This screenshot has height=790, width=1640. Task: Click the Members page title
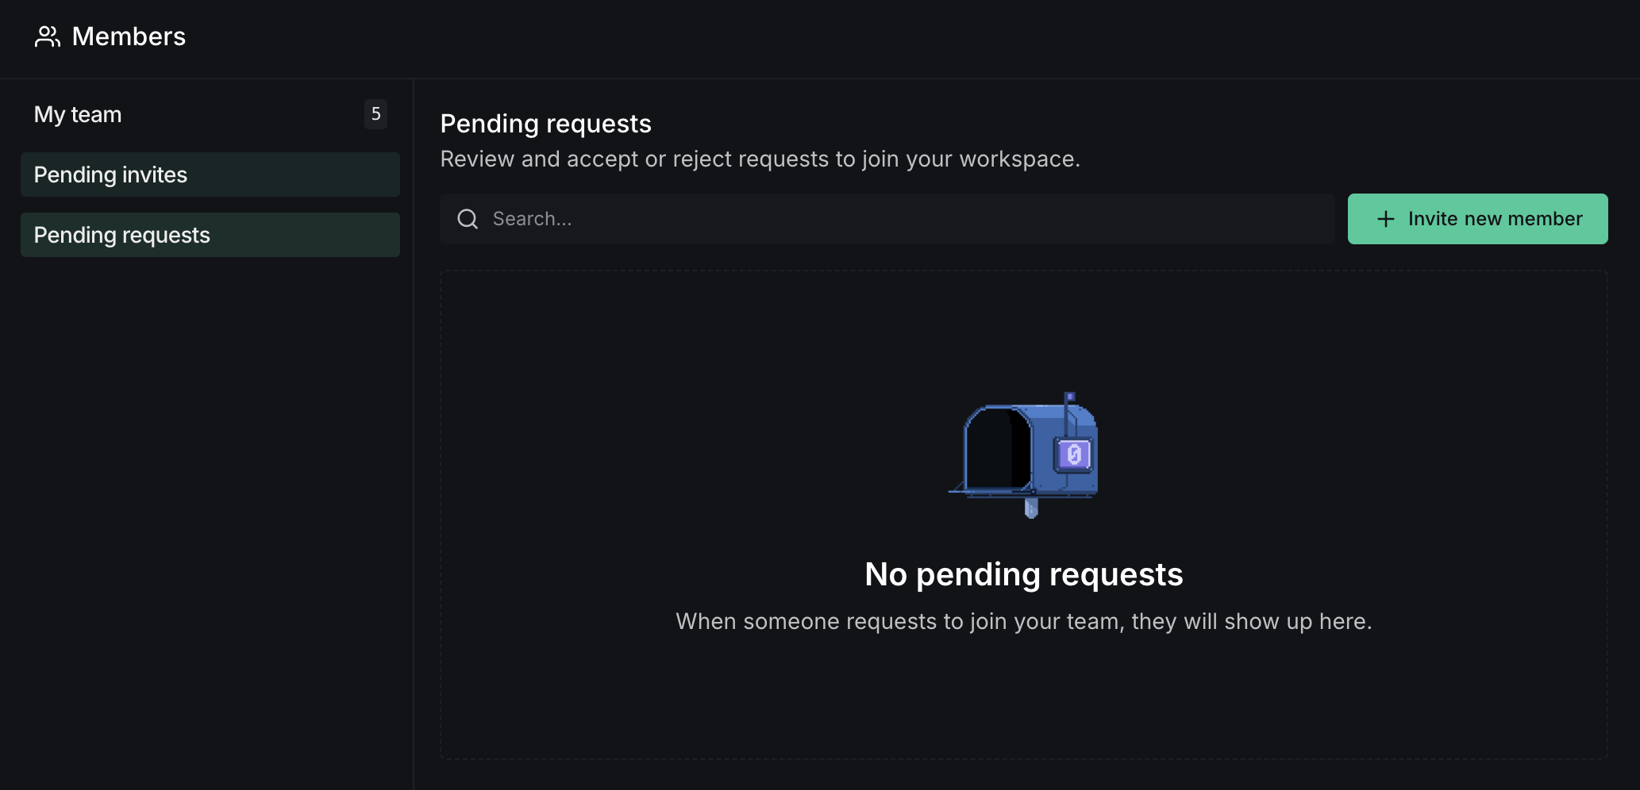pos(129,36)
